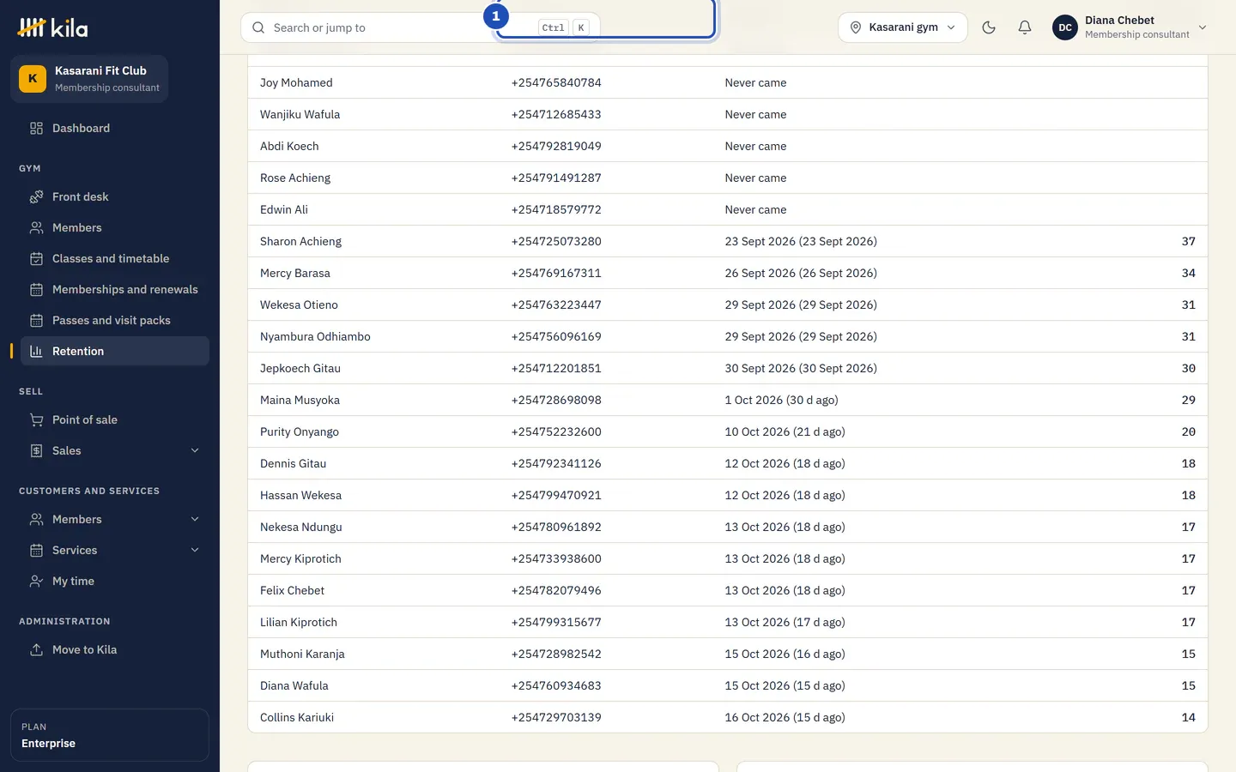Screen dimensions: 1236x772
Task: Click the Kasarani Fit Club K badge
Action: 33,79
